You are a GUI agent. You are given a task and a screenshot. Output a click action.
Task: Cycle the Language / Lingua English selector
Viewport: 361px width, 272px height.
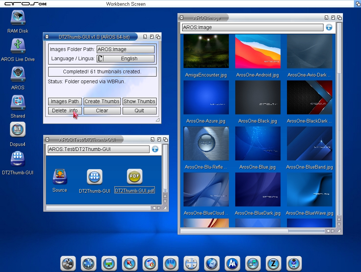point(125,59)
